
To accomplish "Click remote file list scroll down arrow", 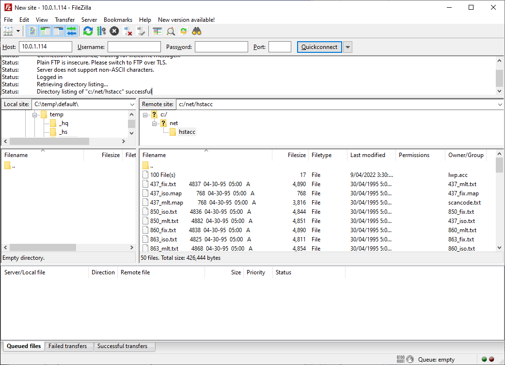I will [x=499, y=248].
